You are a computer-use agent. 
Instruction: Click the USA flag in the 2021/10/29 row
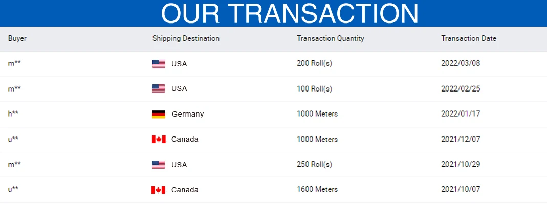click(159, 165)
